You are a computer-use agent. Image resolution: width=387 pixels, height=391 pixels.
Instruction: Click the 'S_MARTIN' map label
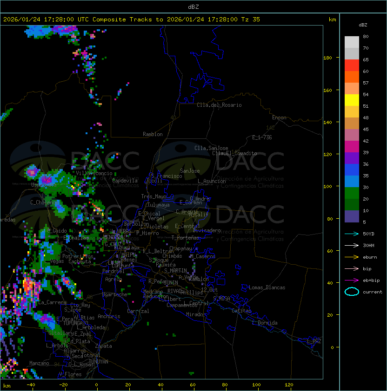(x=175, y=271)
